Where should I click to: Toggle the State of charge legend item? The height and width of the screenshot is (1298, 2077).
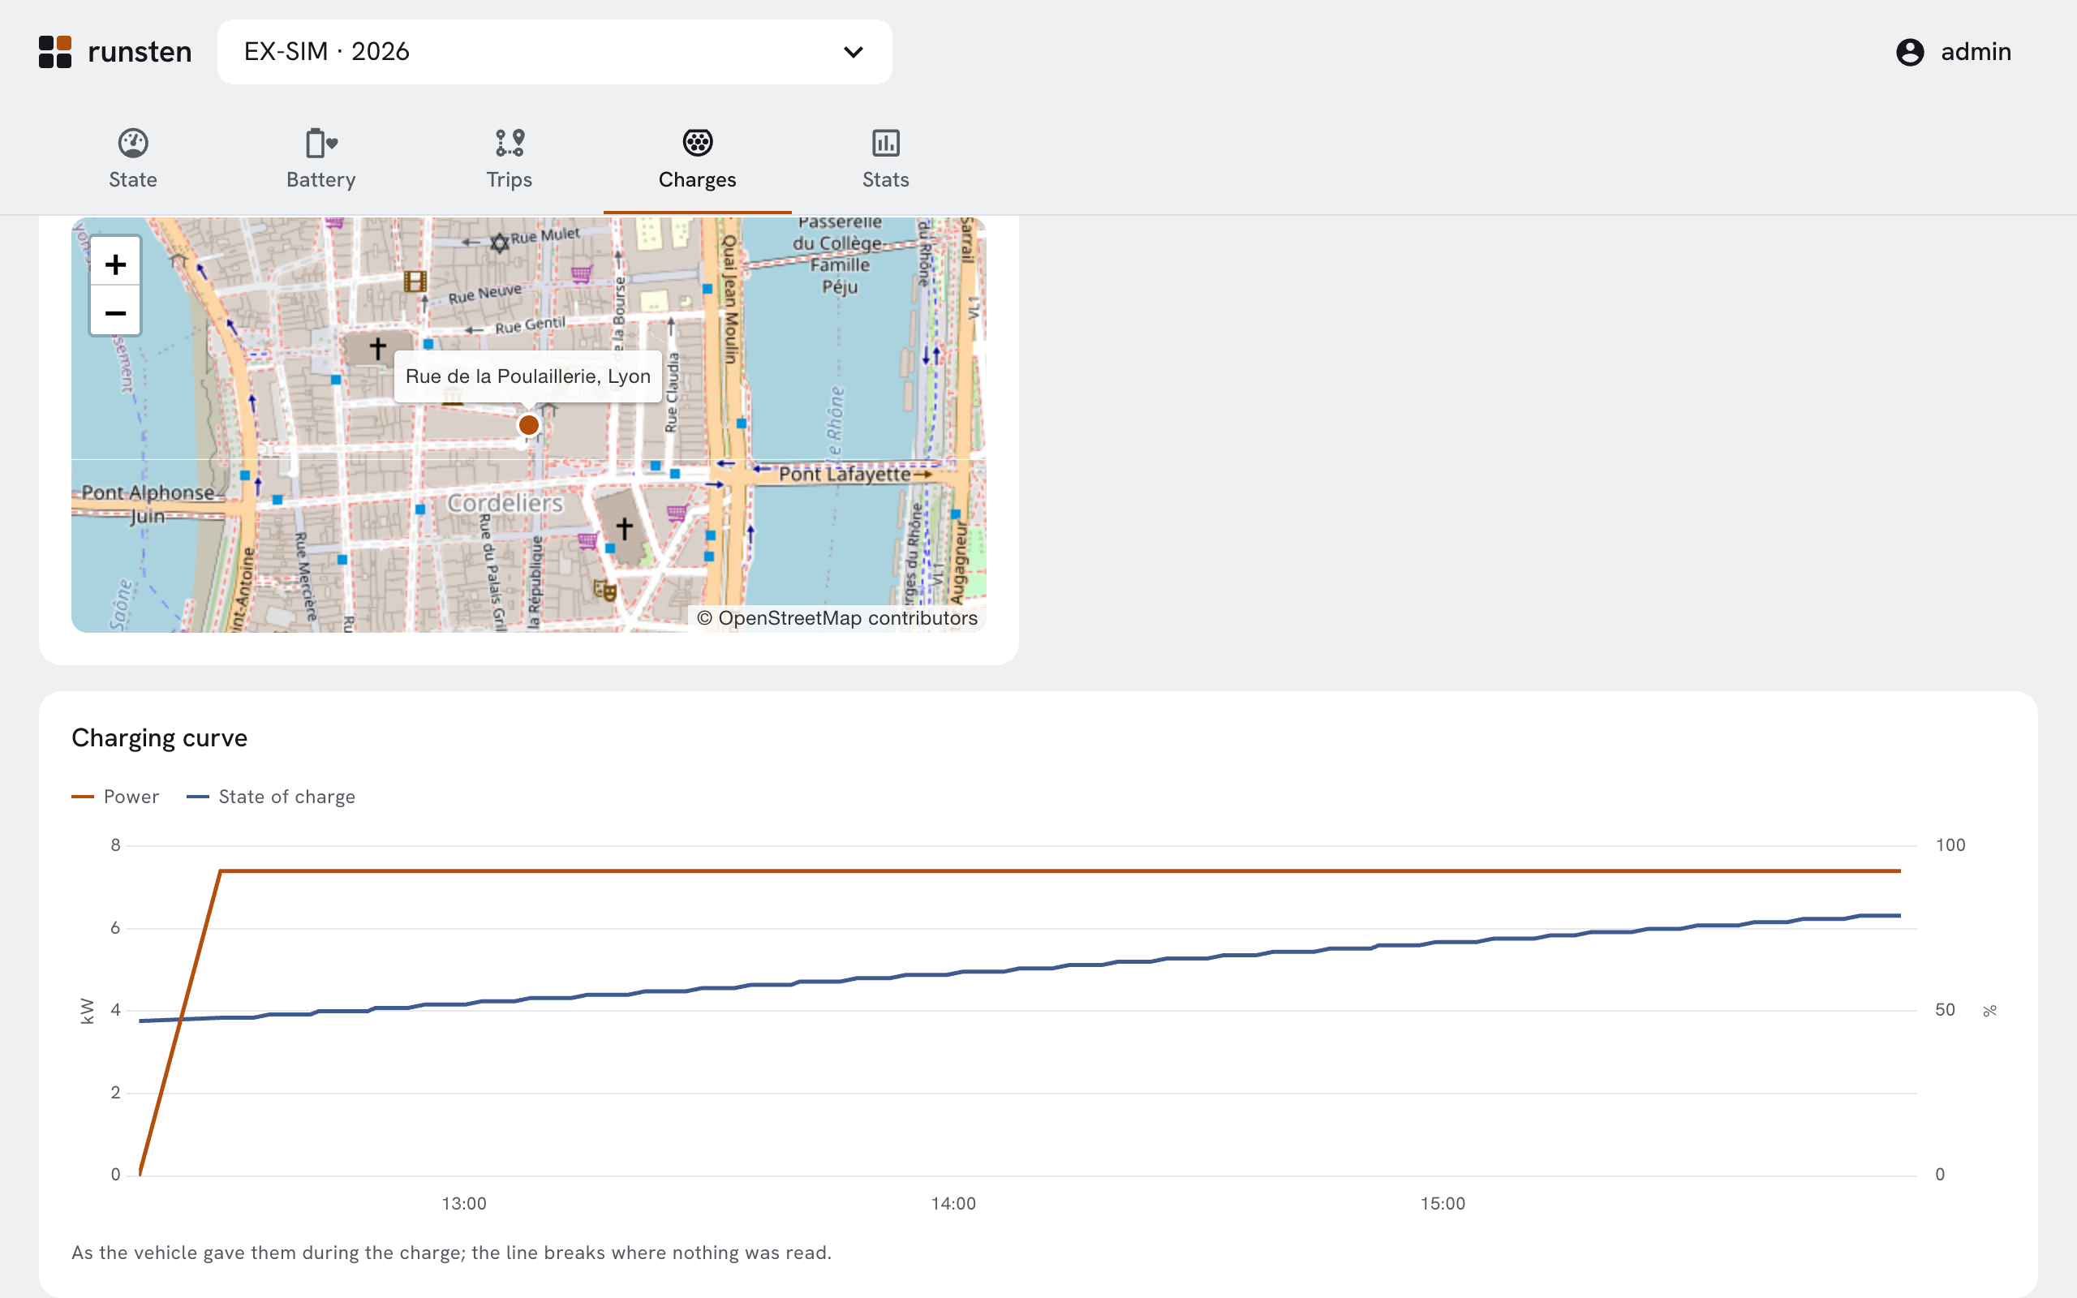point(270,797)
